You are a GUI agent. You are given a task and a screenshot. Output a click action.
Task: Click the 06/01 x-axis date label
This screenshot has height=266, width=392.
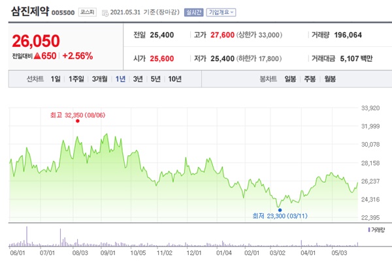(18, 253)
